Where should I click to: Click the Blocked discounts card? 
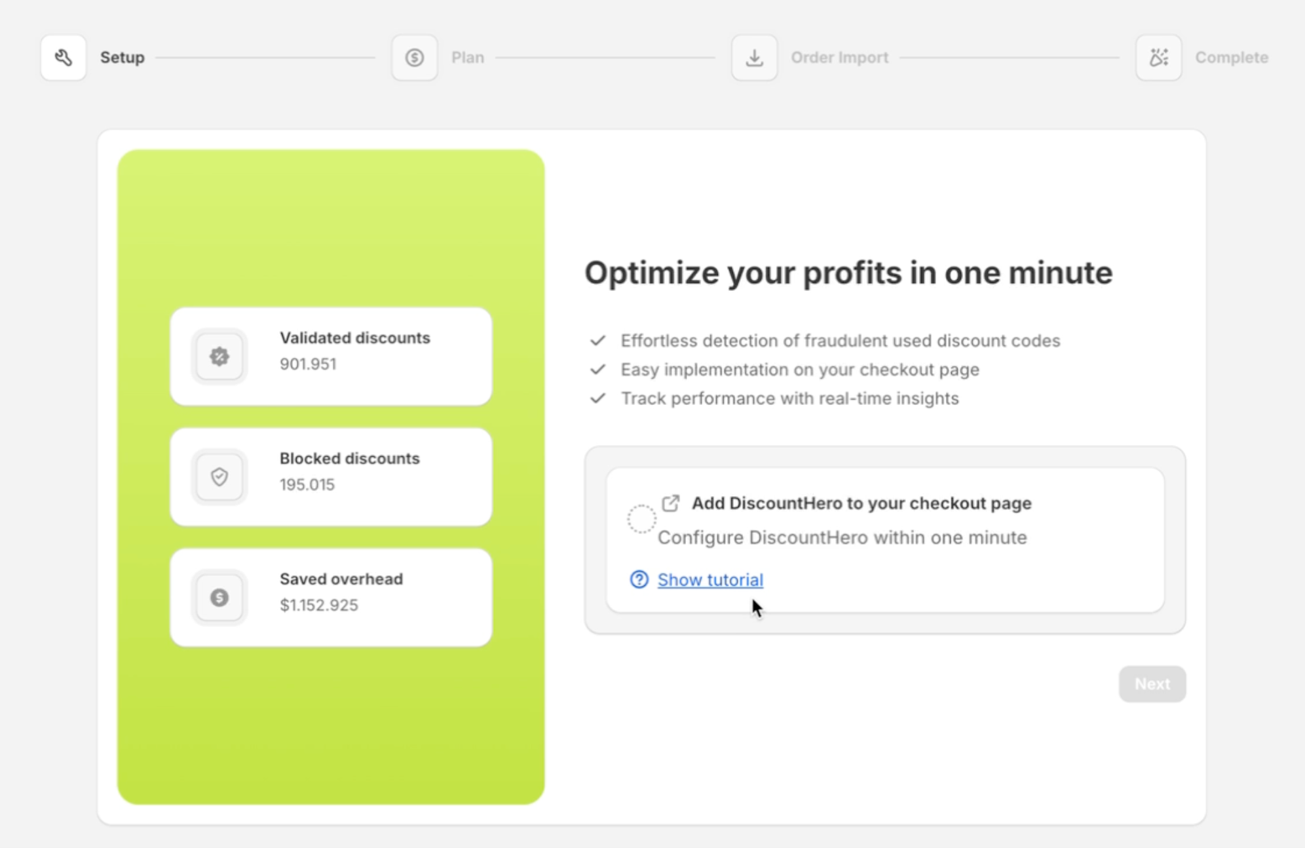[331, 477]
